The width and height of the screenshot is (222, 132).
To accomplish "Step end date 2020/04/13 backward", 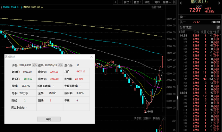I will click(x=59, y=65).
